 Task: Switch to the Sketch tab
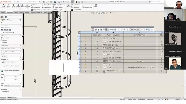coord(16,12)
